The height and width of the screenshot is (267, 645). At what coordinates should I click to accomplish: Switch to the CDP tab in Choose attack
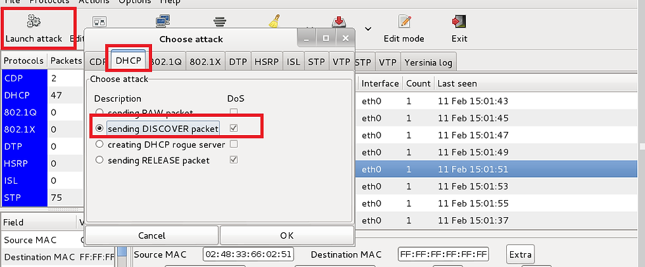coord(97,62)
